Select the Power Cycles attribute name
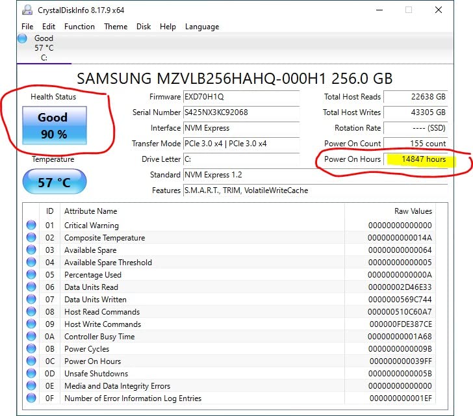The width and height of the screenshot is (473, 416). pos(87,349)
